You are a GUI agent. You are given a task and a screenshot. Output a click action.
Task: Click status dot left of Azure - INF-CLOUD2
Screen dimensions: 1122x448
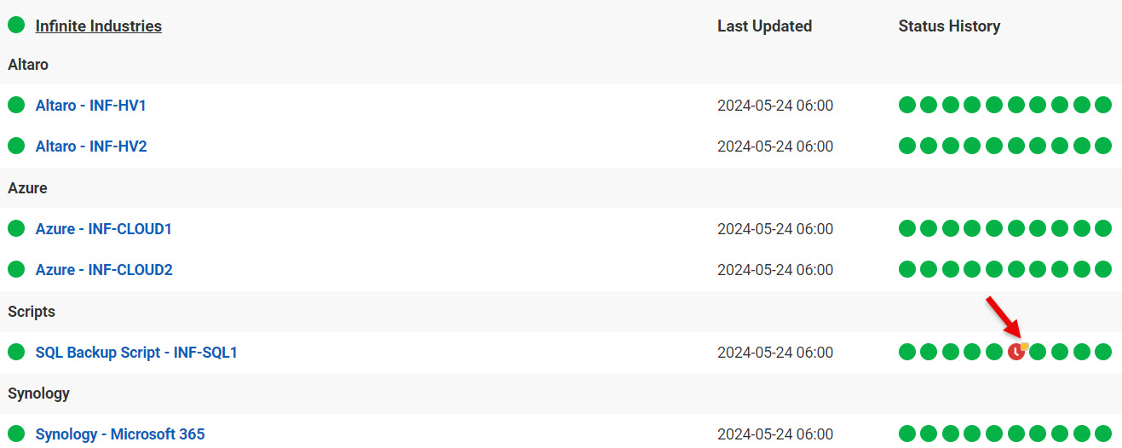[x=16, y=270]
